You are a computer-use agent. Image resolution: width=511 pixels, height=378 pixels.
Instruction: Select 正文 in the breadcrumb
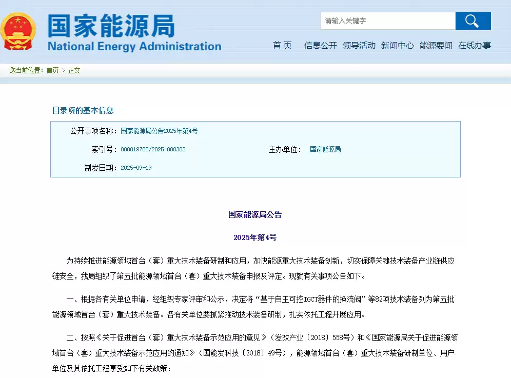click(73, 70)
